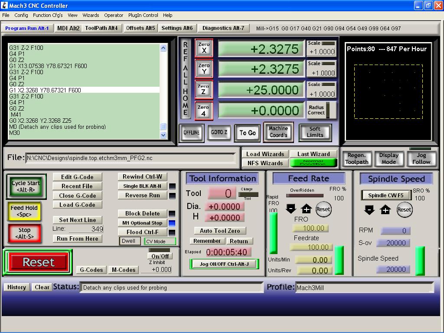Click the Regen. Toolpath button

click(356, 159)
